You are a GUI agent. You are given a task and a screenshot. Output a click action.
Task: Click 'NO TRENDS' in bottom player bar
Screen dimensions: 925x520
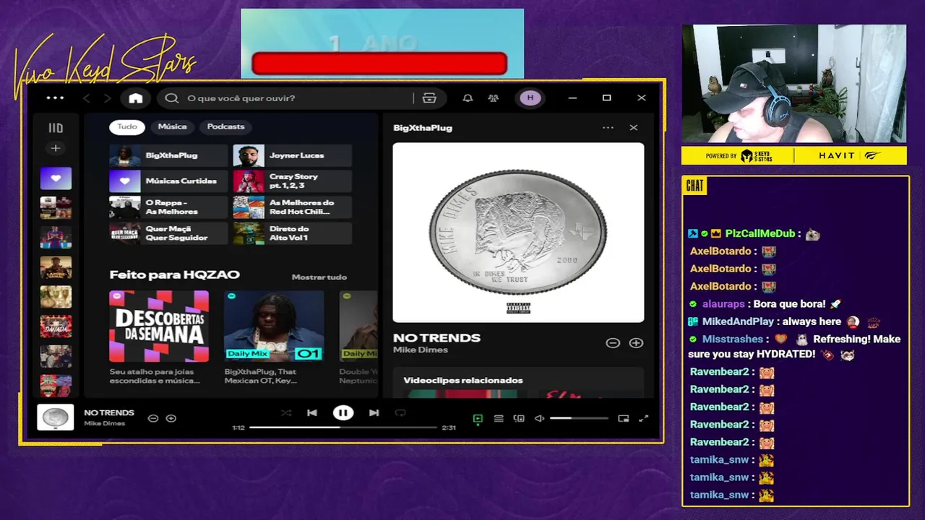point(109,413)
